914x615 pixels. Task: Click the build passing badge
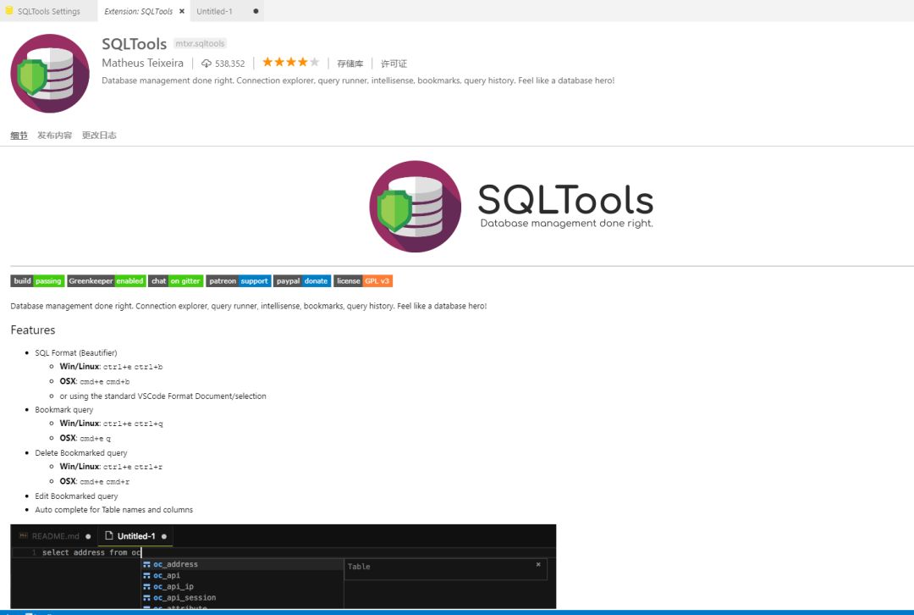coord(37,281)
